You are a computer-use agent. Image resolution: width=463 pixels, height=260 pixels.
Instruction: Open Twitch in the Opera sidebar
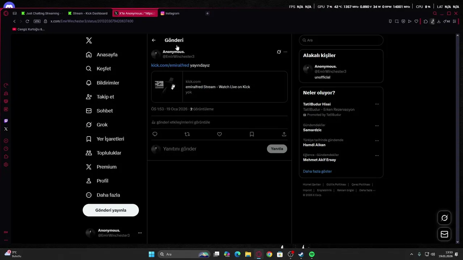(6, 121)
